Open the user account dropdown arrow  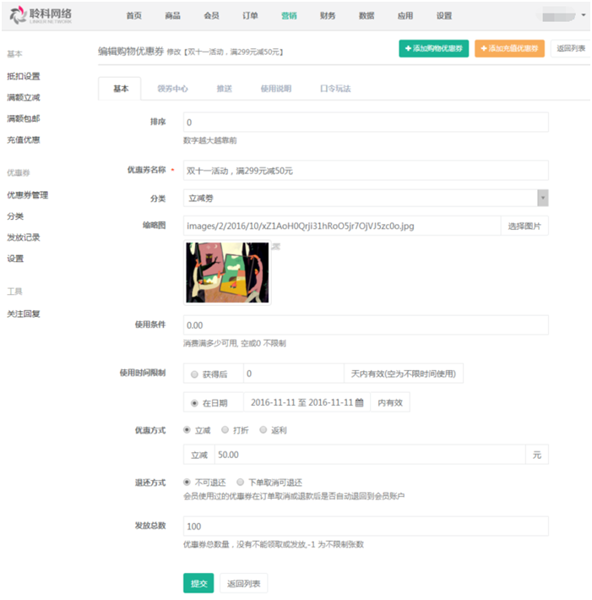point(584,15)
